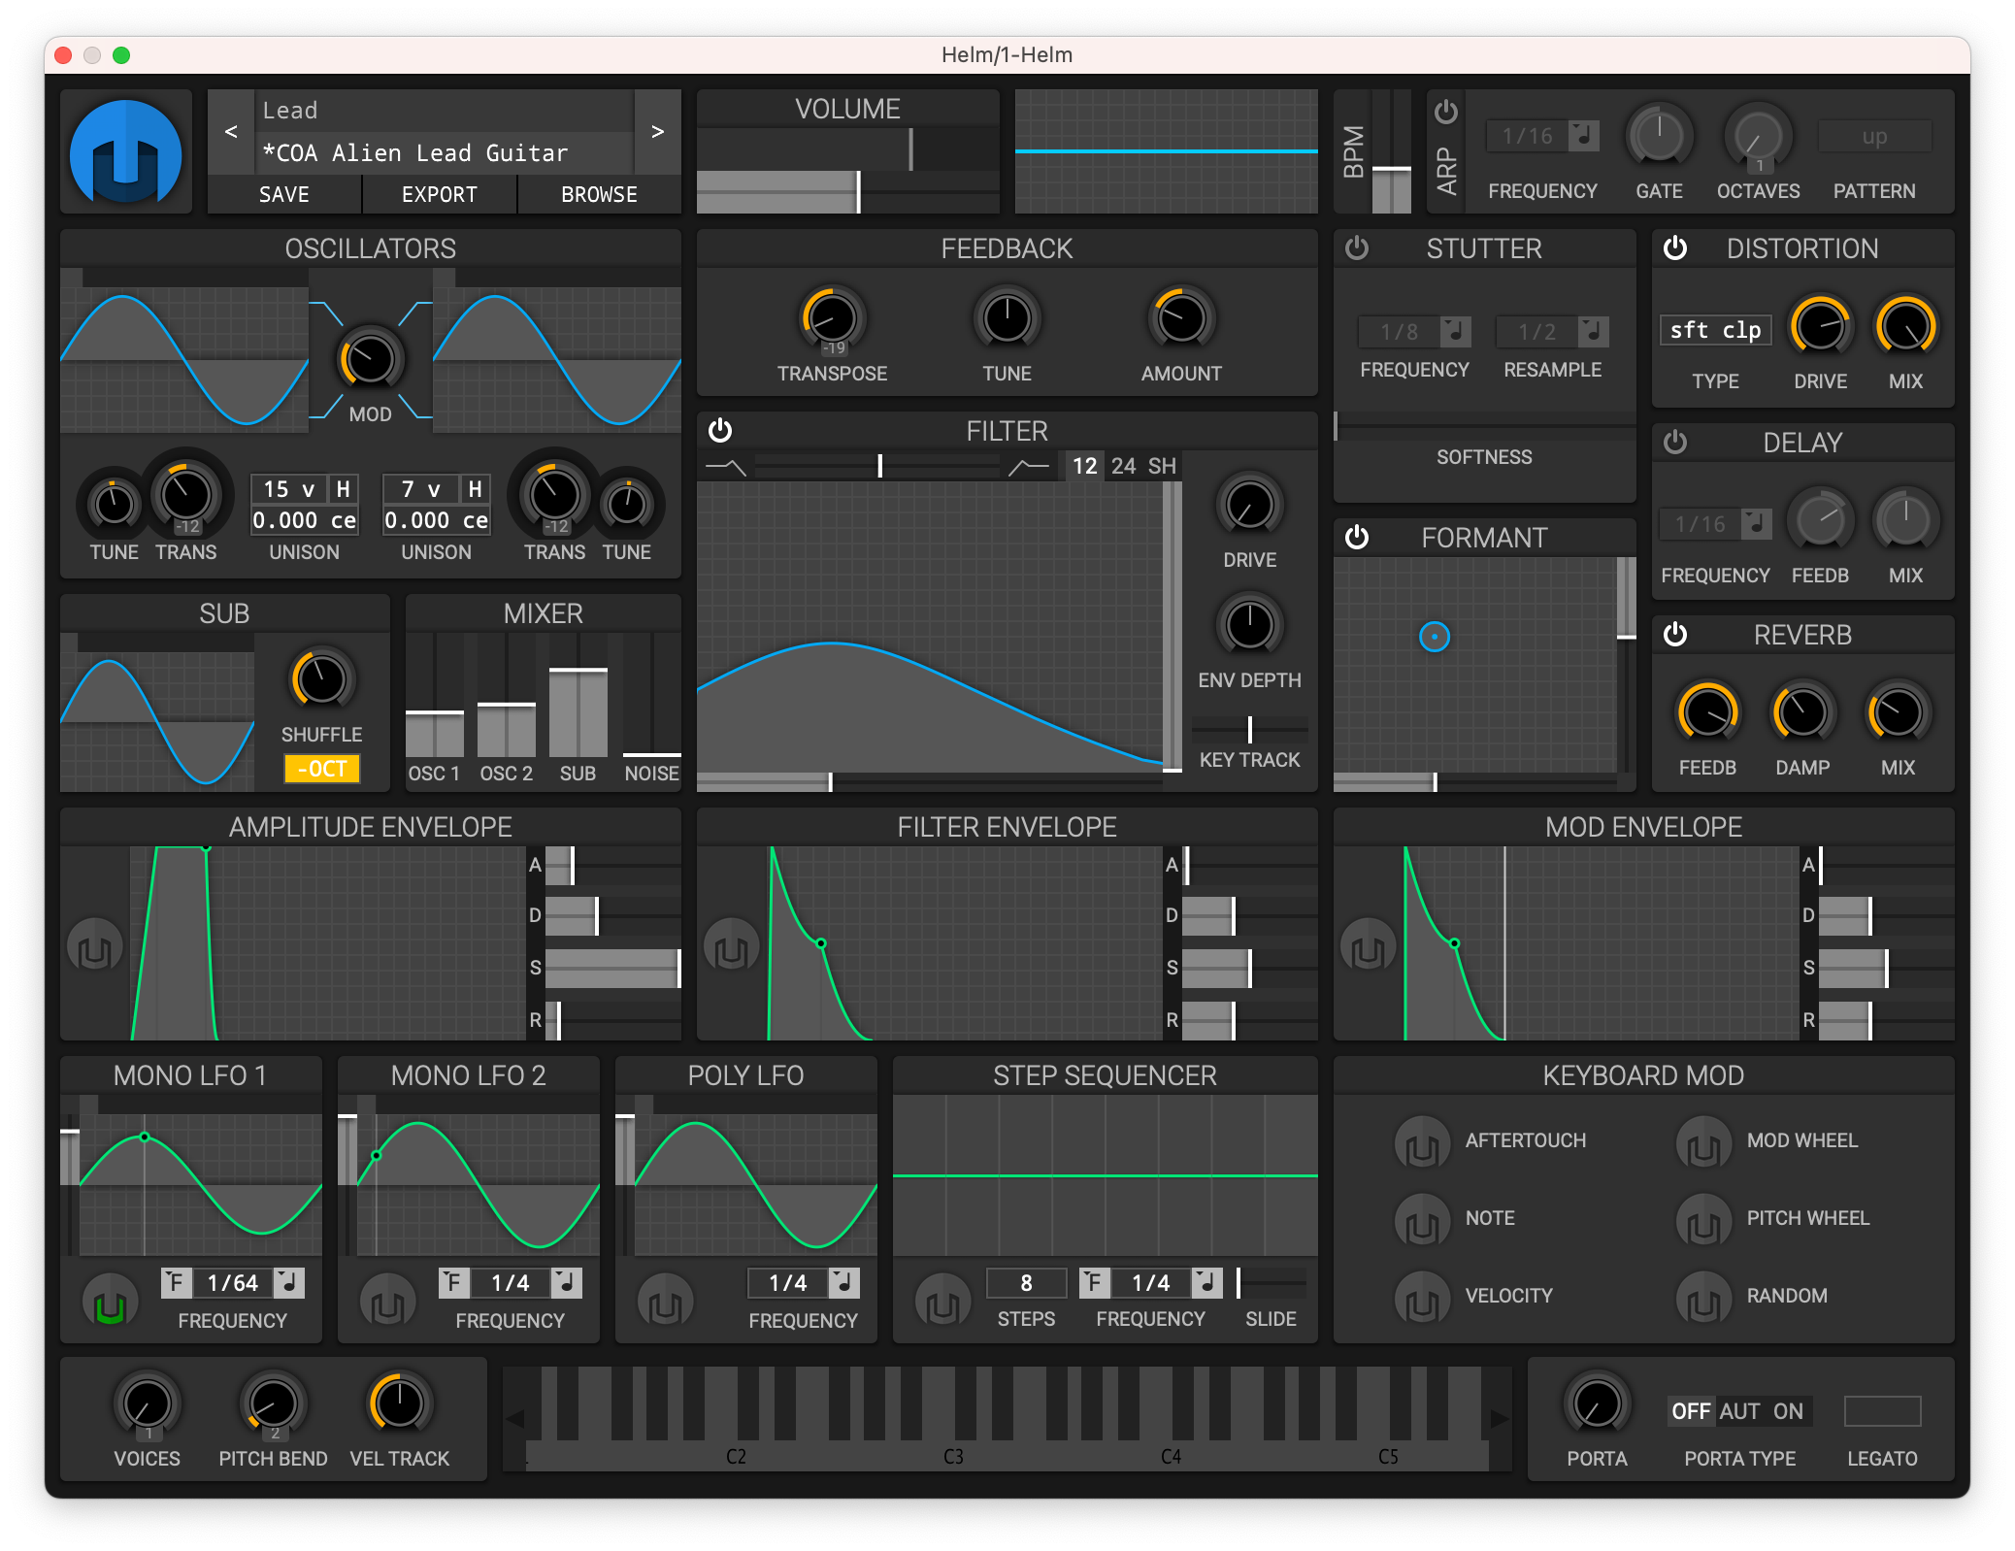This screenshot has height=1551, width=2015.
Task: Select portamento type ON
Action: (1788, 1411)
